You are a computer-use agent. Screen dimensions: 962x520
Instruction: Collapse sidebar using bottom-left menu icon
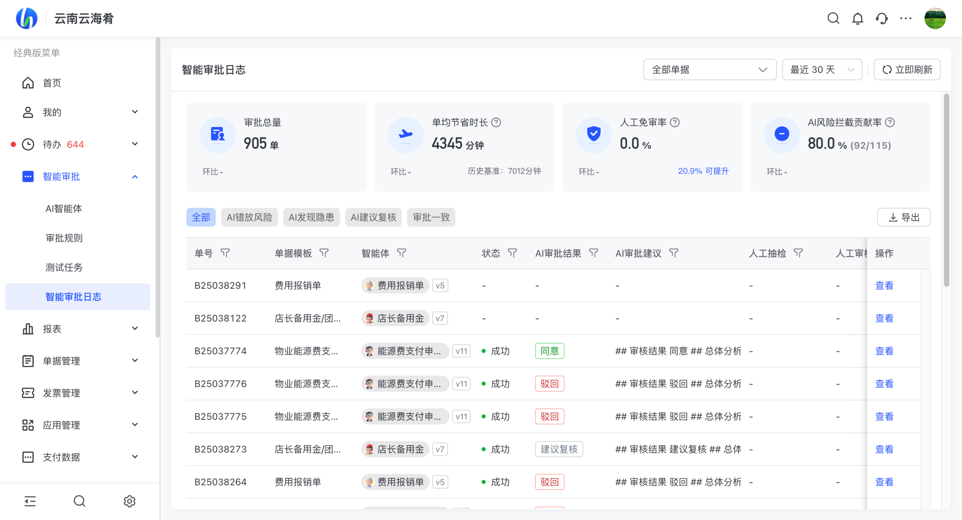[30, 501]
